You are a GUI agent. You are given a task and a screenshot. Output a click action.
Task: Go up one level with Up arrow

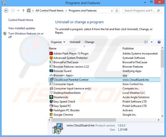coord(23,11)
